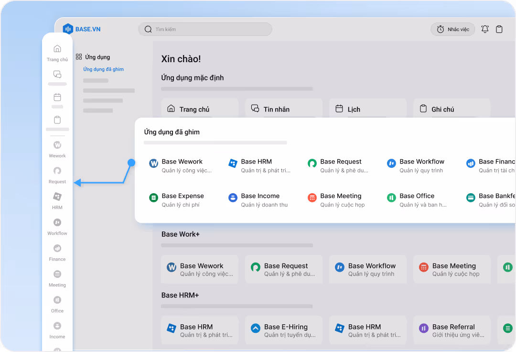
Task: Open Base Request card under Base Work+
Action: (x=284, y=269)
